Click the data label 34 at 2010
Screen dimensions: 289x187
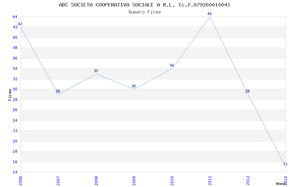(172, 65)
